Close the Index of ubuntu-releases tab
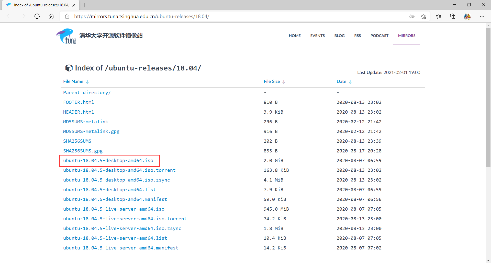 coord(74,5)
